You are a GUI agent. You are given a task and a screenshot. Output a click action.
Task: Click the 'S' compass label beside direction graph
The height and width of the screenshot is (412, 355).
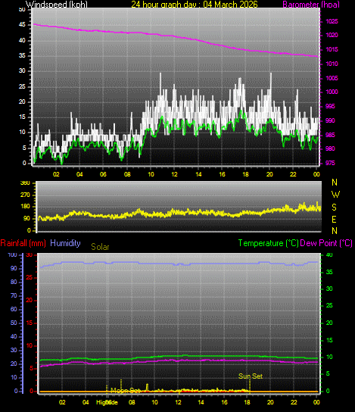click(x=334, y=207)
